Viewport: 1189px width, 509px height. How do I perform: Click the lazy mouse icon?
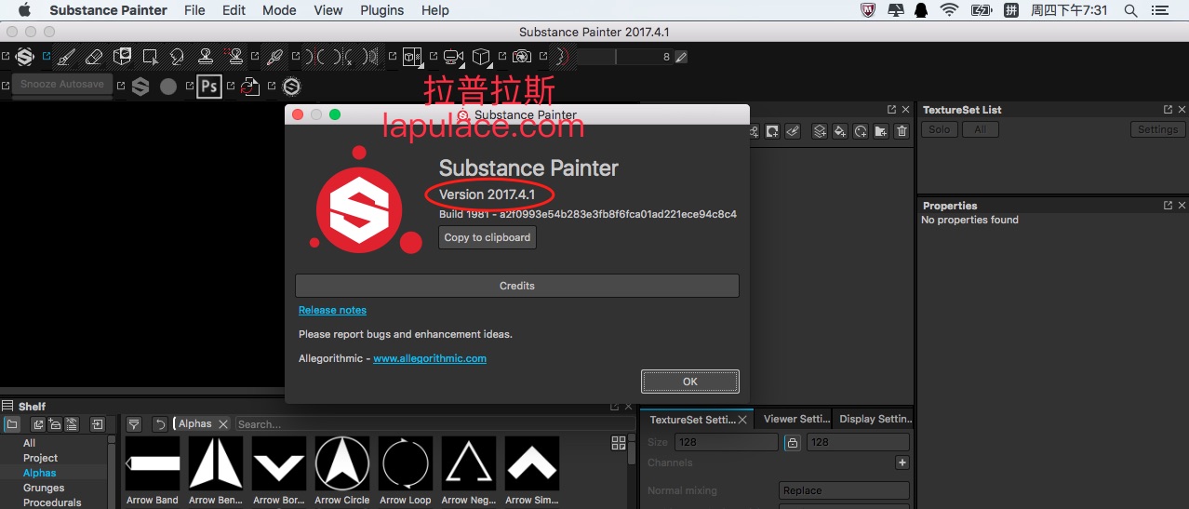click(562, 57)
